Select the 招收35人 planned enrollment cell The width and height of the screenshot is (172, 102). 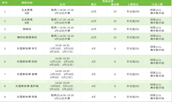(x=157, y=37)
